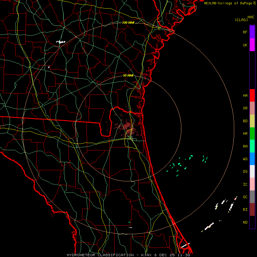Click the NEXLAB-College of DuPage credit text
This screenshot has width=257, height=257.
point(228,3)
